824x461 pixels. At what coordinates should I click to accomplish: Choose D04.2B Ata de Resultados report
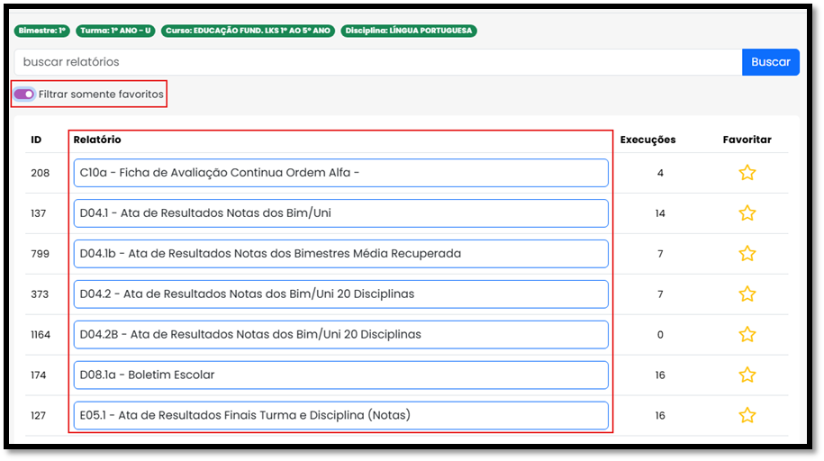(340, 334)
